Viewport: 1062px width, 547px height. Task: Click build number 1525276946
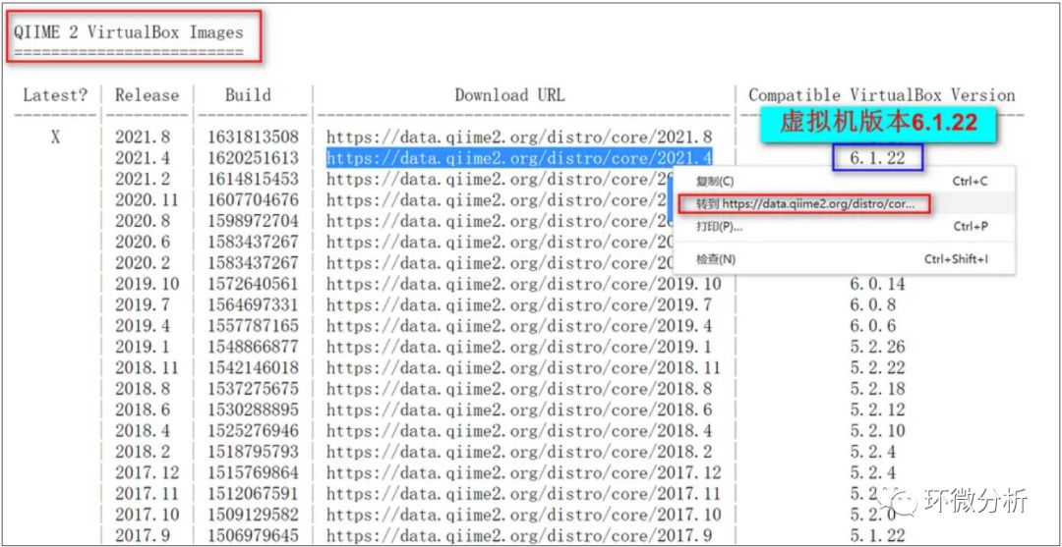(253, 431)
